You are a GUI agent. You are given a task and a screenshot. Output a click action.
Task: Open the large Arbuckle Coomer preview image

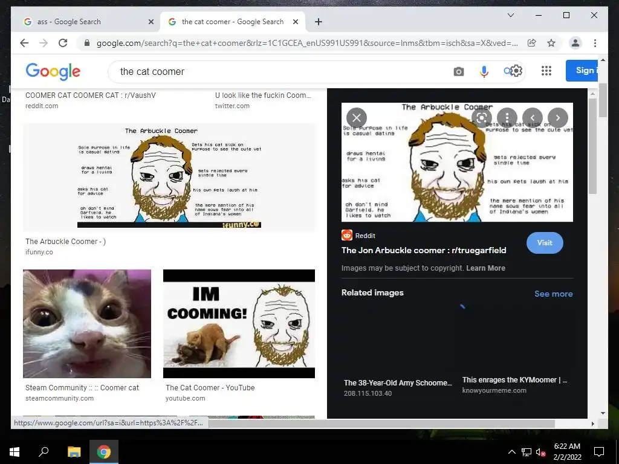[x=457, y=162]
